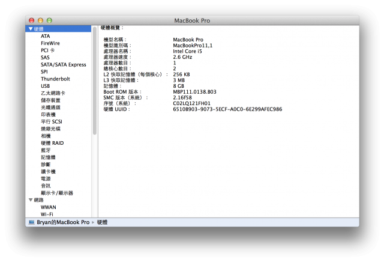Open the 燒錄光碟 entry
Viewport: 384px width, 262px height.
tap(50, 129)
